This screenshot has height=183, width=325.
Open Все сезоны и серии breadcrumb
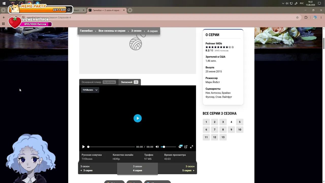[112, 31]
